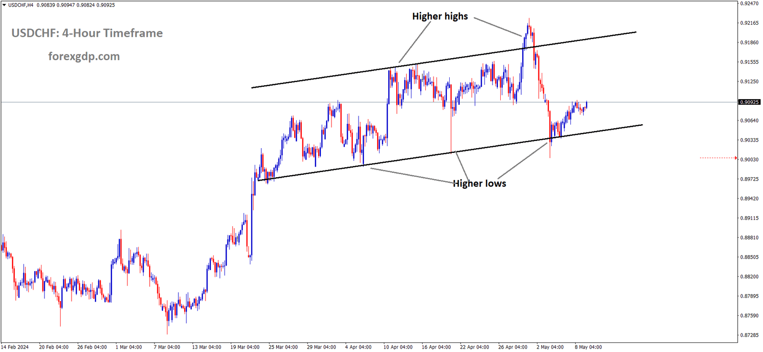Click price scale value 0.88200
Viewport: 763px width, 352px height.
coord(749,277)
